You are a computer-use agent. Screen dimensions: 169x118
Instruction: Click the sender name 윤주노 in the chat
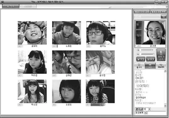pos(138,95)
